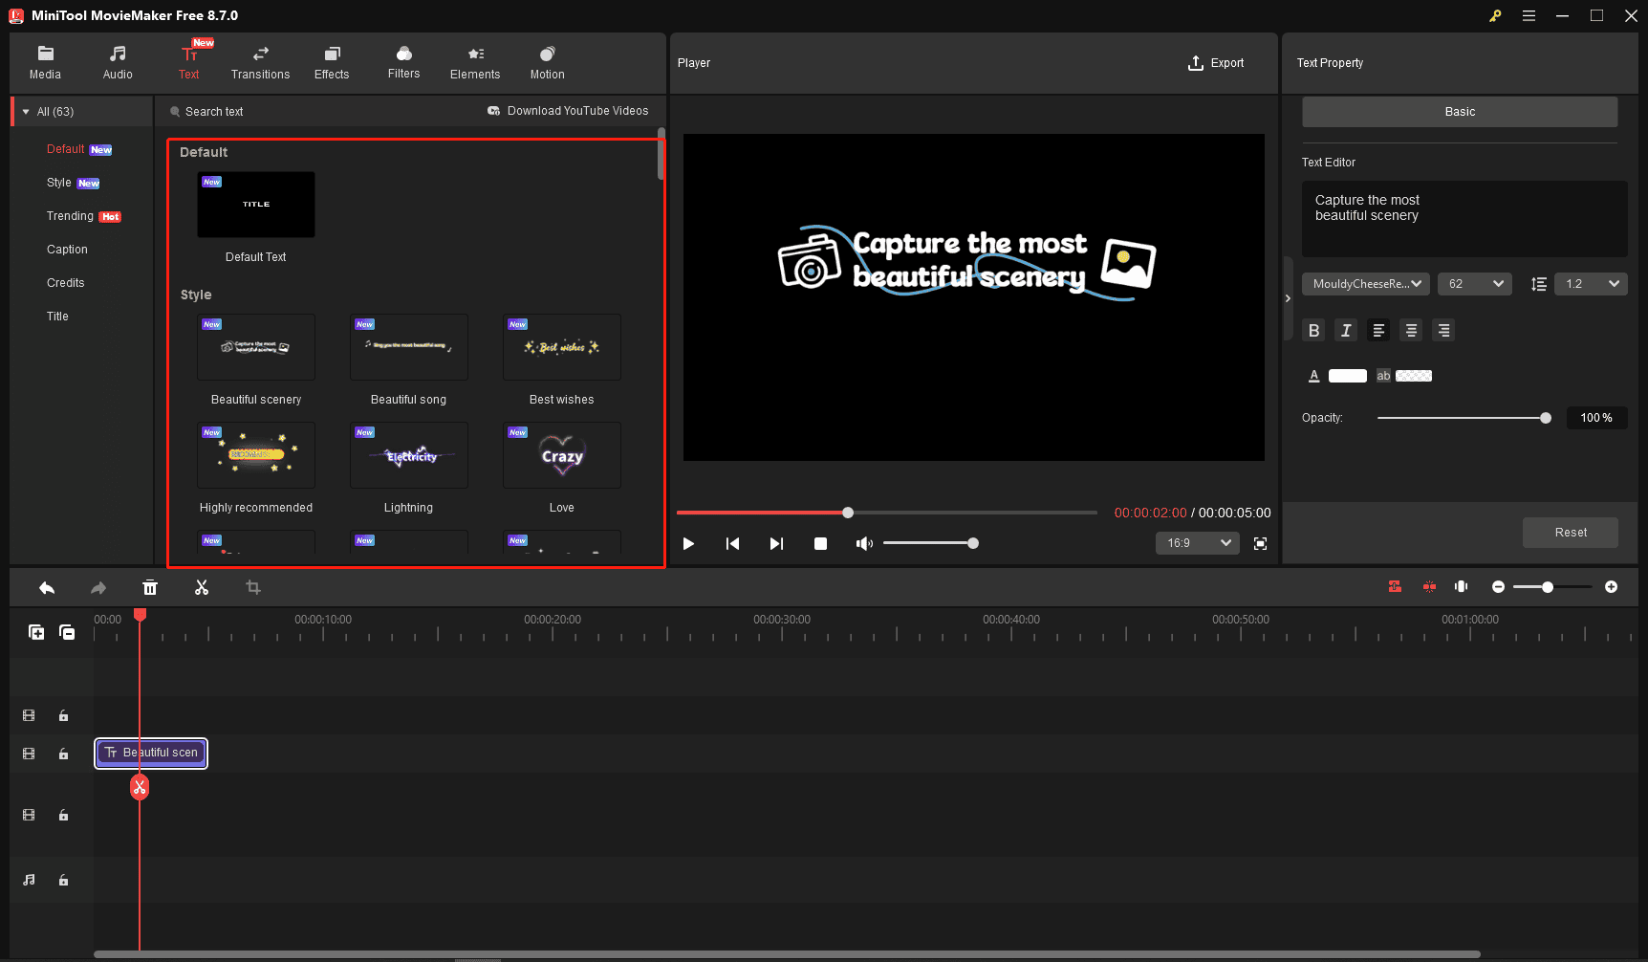Choose the Love text style

click(562, 455)
